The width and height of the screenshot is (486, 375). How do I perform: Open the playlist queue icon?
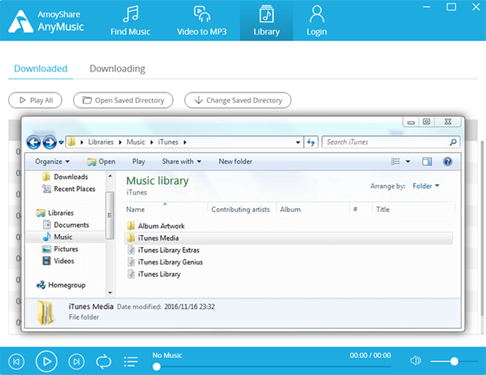pyautogui.click(x=131, y=361)
